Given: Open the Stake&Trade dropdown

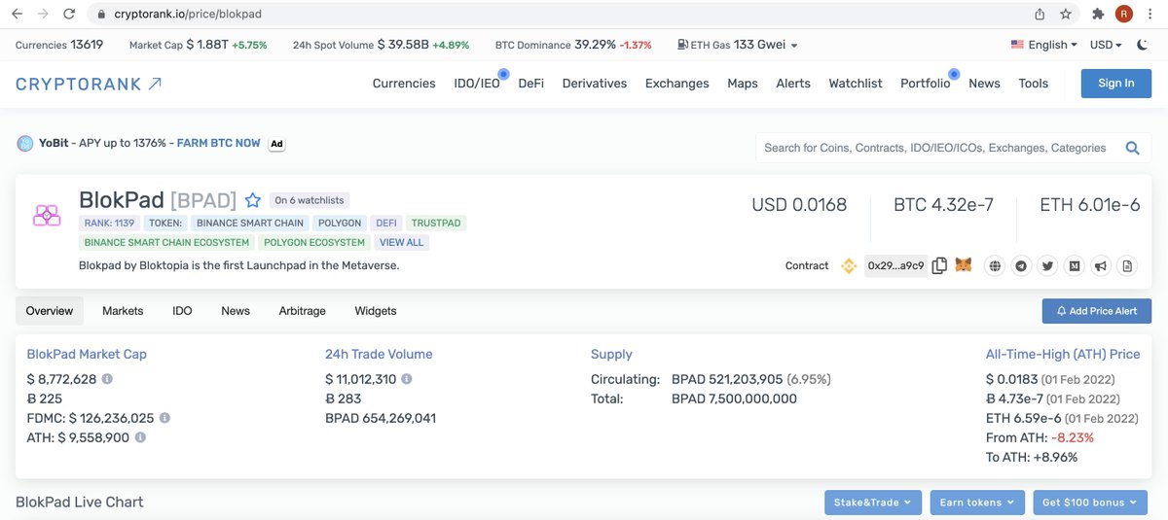Looking at the screenshot, I should point(873,503).
